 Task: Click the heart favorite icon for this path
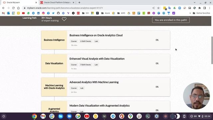pyautogui.click(x=64, y=19)
